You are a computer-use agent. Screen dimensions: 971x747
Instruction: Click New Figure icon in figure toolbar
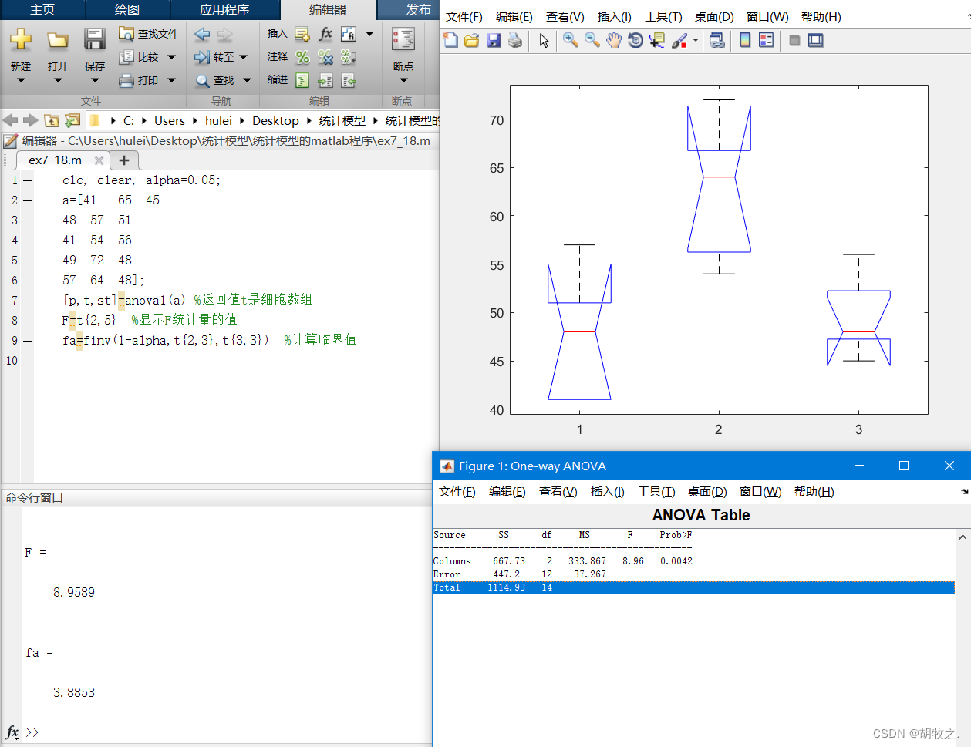(x=451, y=40)
